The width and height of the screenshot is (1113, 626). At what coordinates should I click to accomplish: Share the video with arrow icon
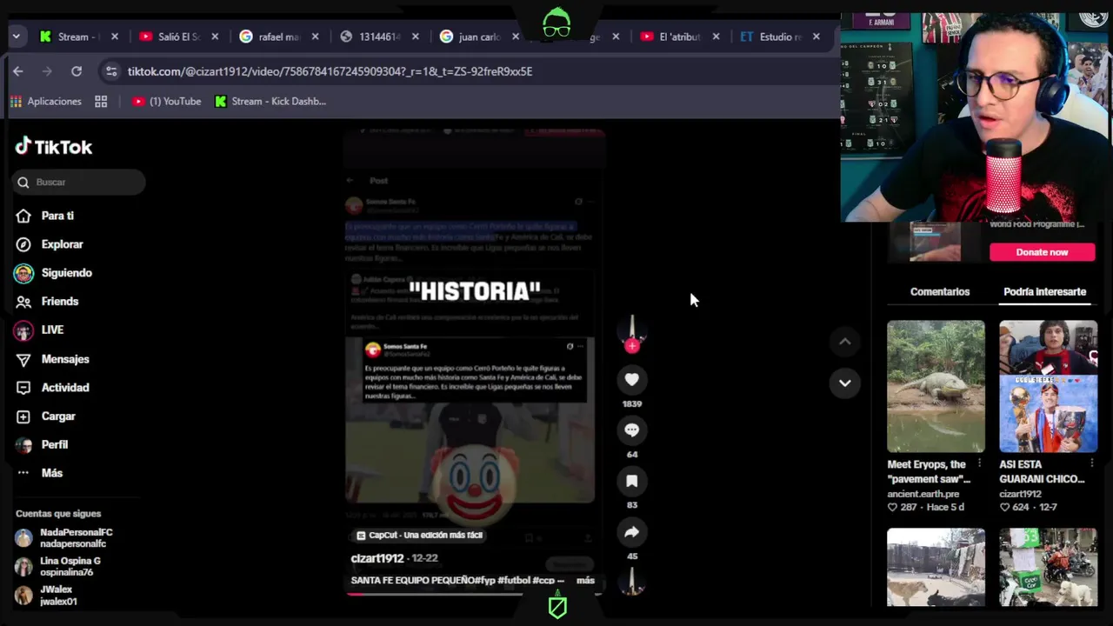tap(632, 532)
